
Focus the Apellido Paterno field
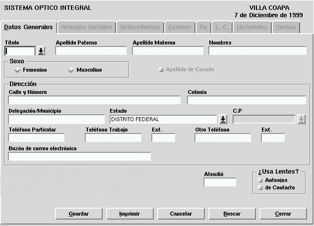91,51
